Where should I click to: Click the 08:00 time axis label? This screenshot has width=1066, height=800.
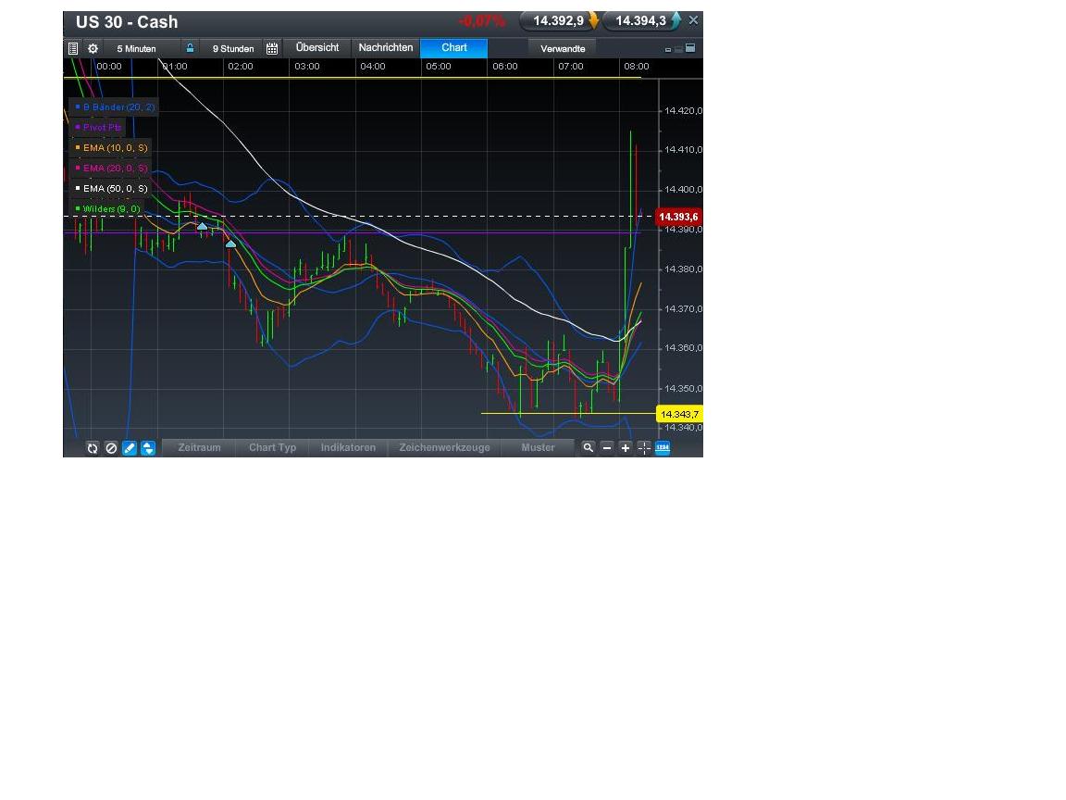(637, 66)
